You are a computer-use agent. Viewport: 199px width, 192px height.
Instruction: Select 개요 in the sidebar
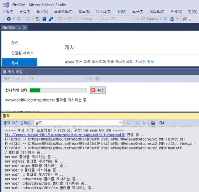click(15, 43)
